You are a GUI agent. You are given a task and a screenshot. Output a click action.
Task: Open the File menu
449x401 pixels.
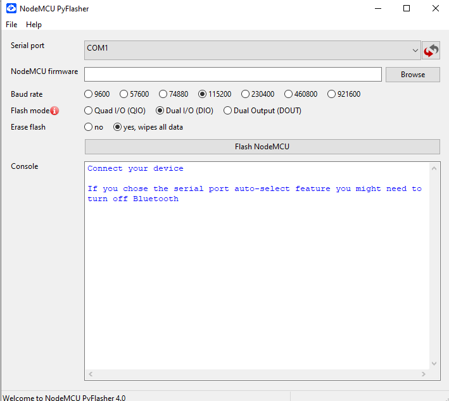11,25
